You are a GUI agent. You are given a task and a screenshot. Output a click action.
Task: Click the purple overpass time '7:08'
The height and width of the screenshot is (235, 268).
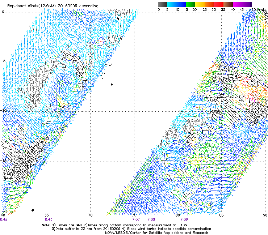[x=151, y=219]
